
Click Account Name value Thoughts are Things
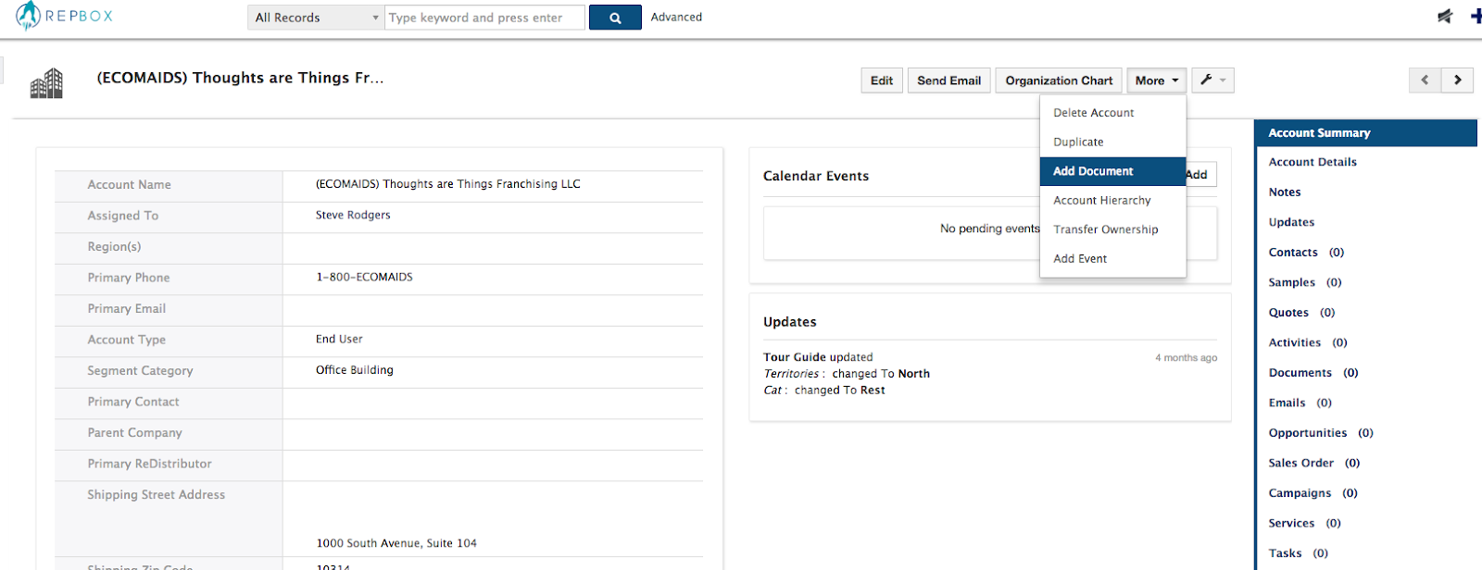447,184
